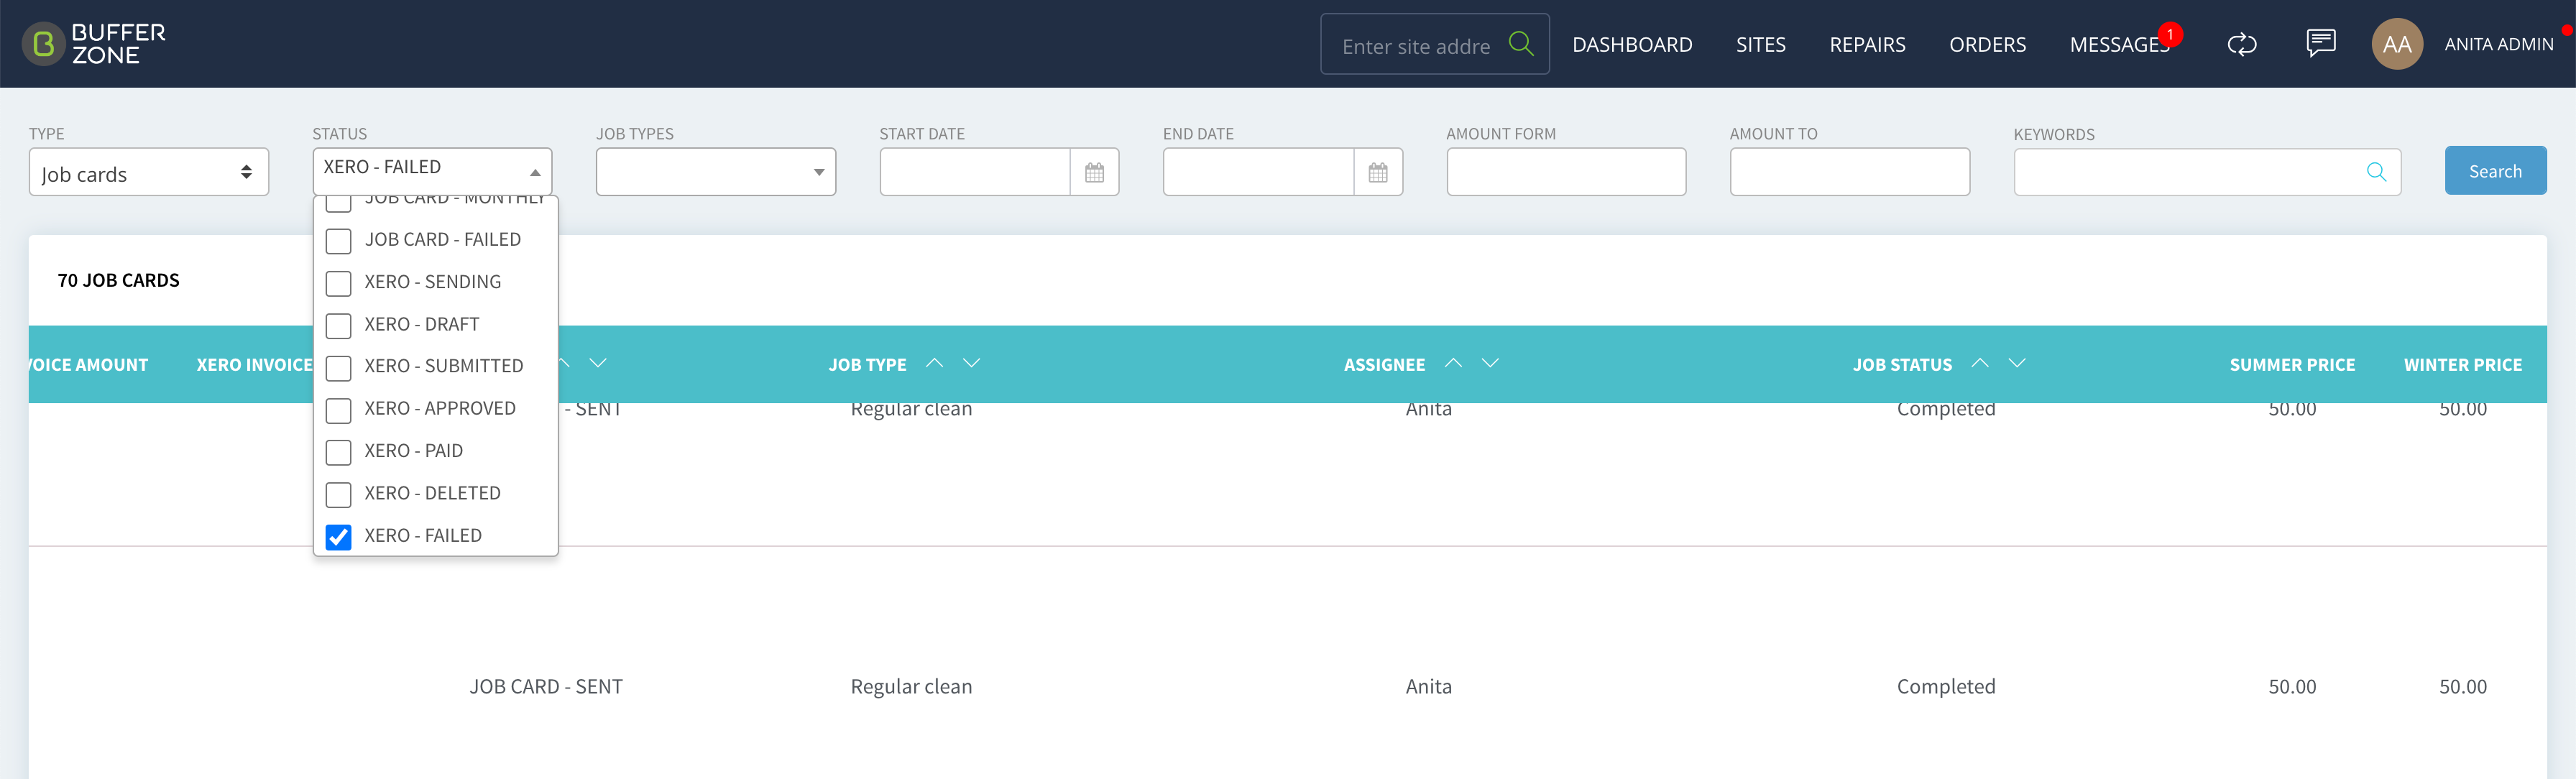Click the blue Search button
Viewport: 2576px width, 779px height.
2495,171
